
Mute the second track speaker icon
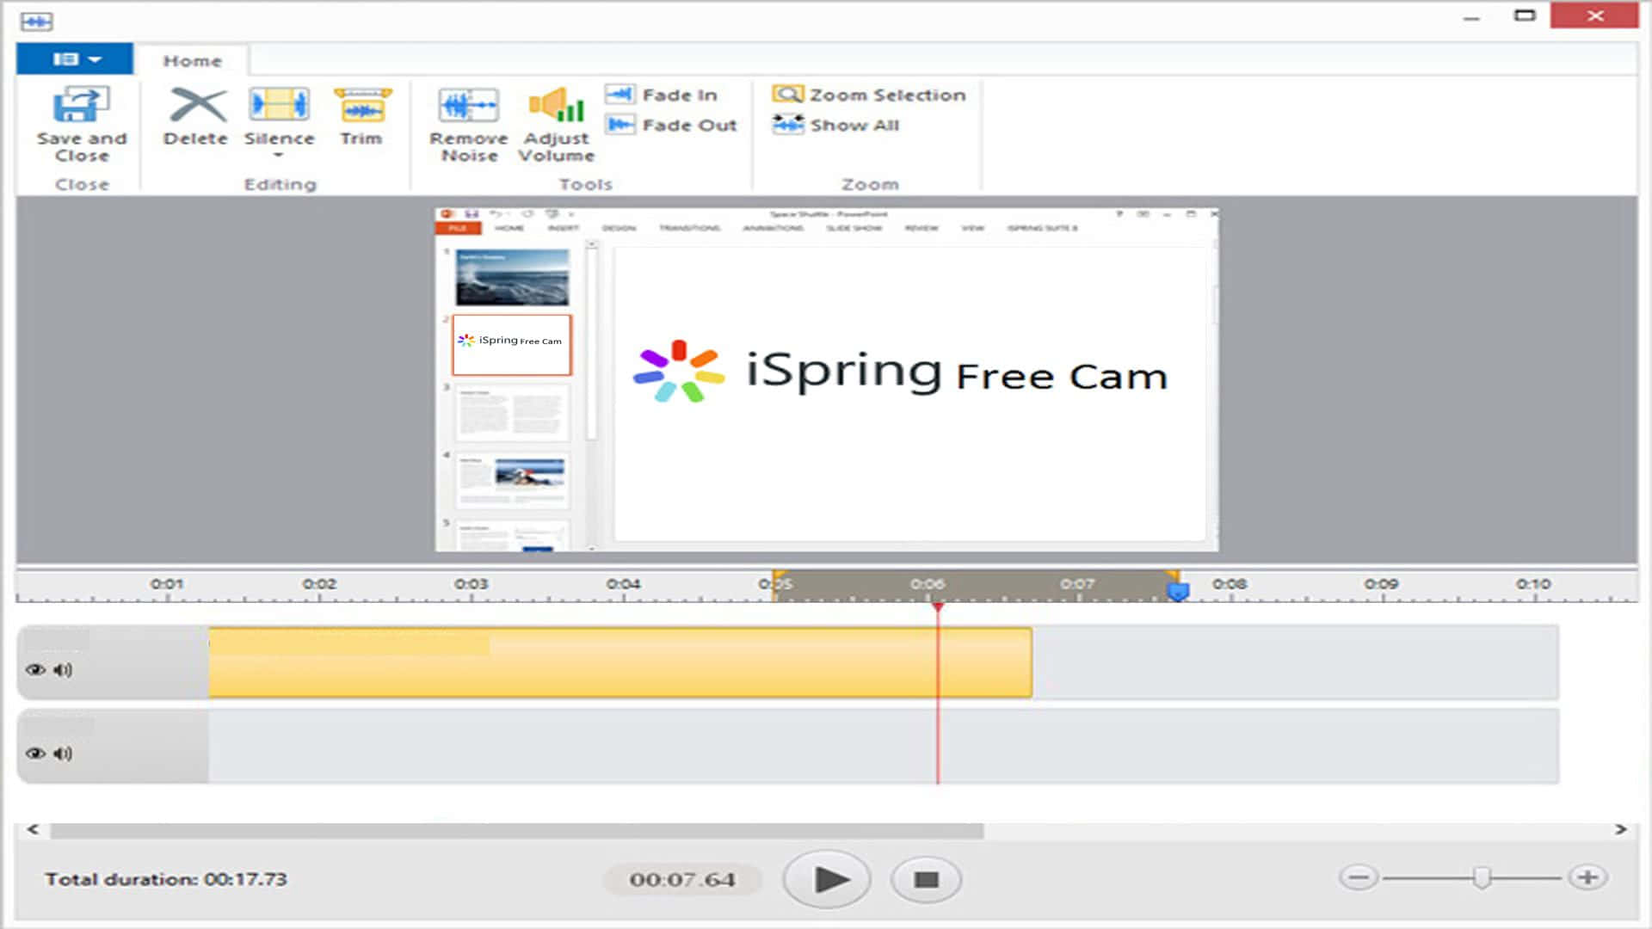[63, 754]
